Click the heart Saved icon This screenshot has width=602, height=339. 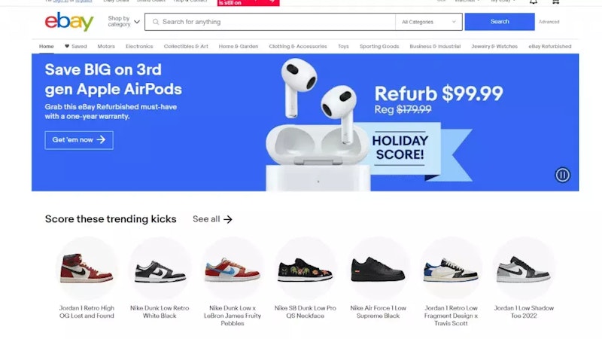click(x=67, y=46)
